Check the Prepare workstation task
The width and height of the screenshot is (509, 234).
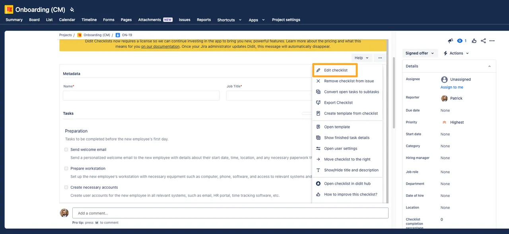click(x=66, y=168)
